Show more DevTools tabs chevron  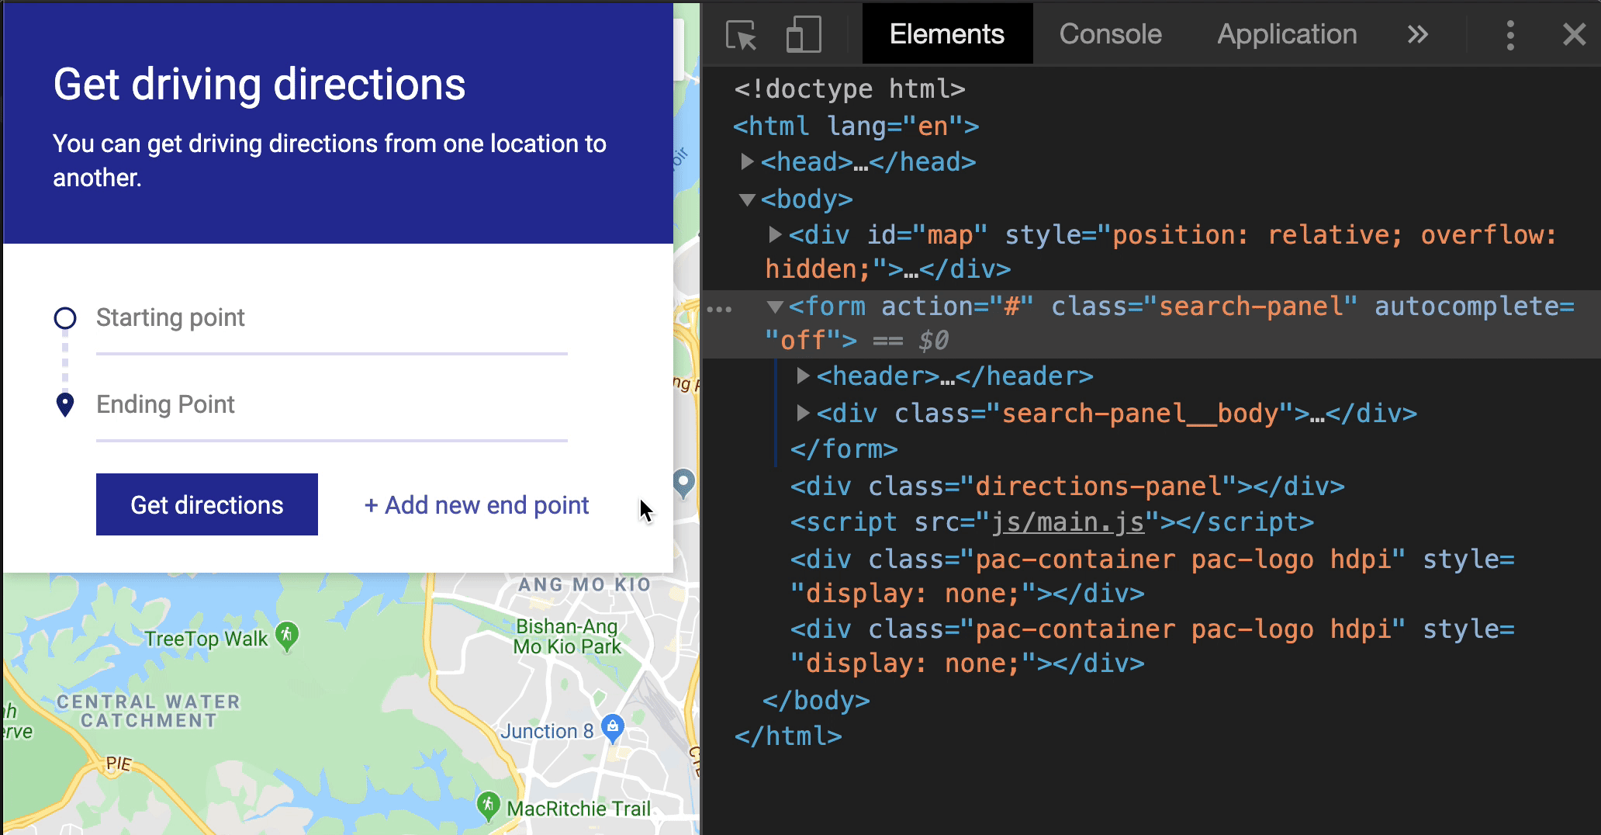pos(1417,35)
